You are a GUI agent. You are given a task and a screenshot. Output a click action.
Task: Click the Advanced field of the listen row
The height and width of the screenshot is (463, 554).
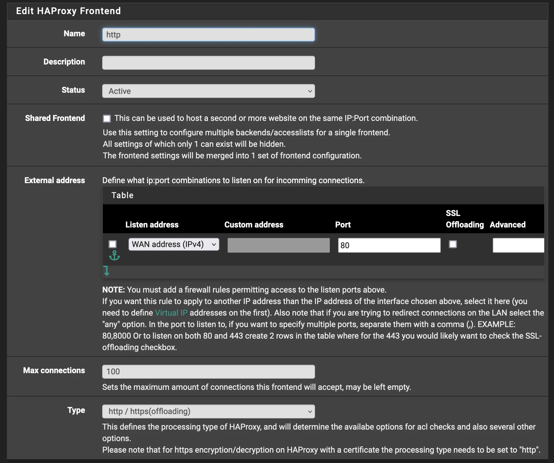517,245
